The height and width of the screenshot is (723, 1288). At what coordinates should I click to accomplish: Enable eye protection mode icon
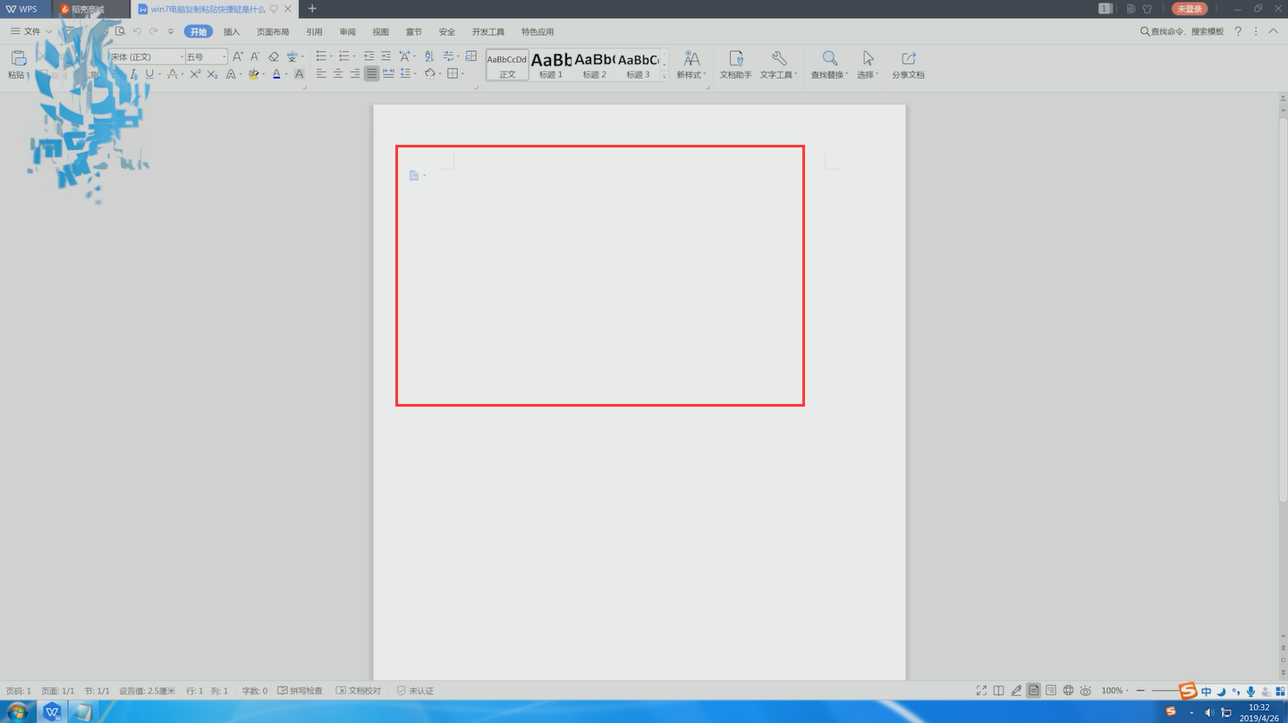pyautogui.click(x=1085, y=691)
